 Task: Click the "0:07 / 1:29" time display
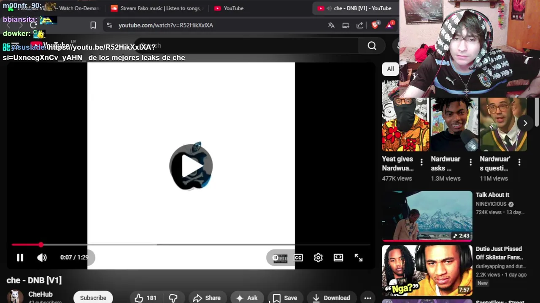(74, 258)
